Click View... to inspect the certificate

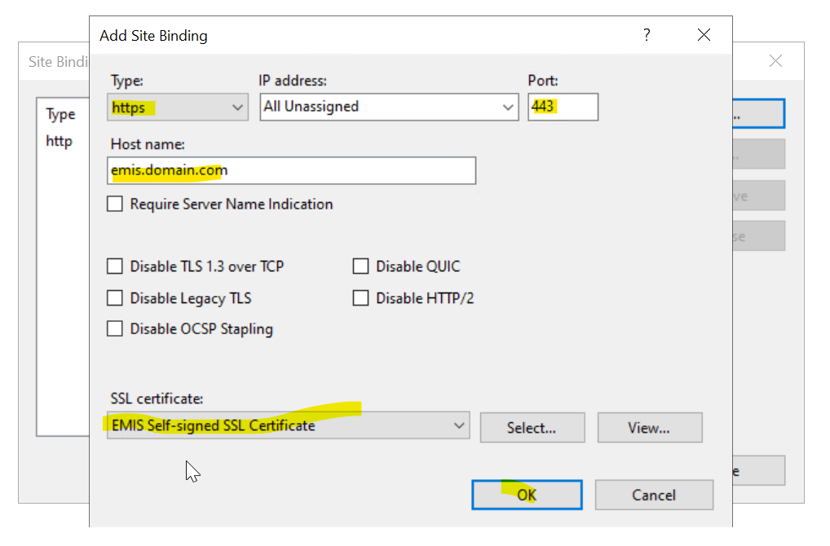click(x=649, y=428)
